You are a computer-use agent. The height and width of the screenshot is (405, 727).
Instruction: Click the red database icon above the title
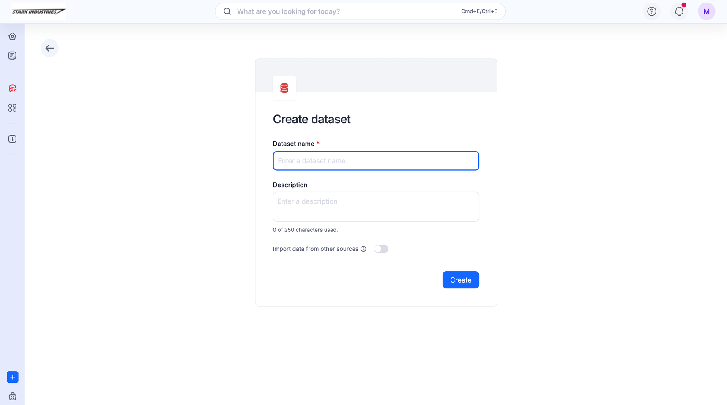coord(284,88)
